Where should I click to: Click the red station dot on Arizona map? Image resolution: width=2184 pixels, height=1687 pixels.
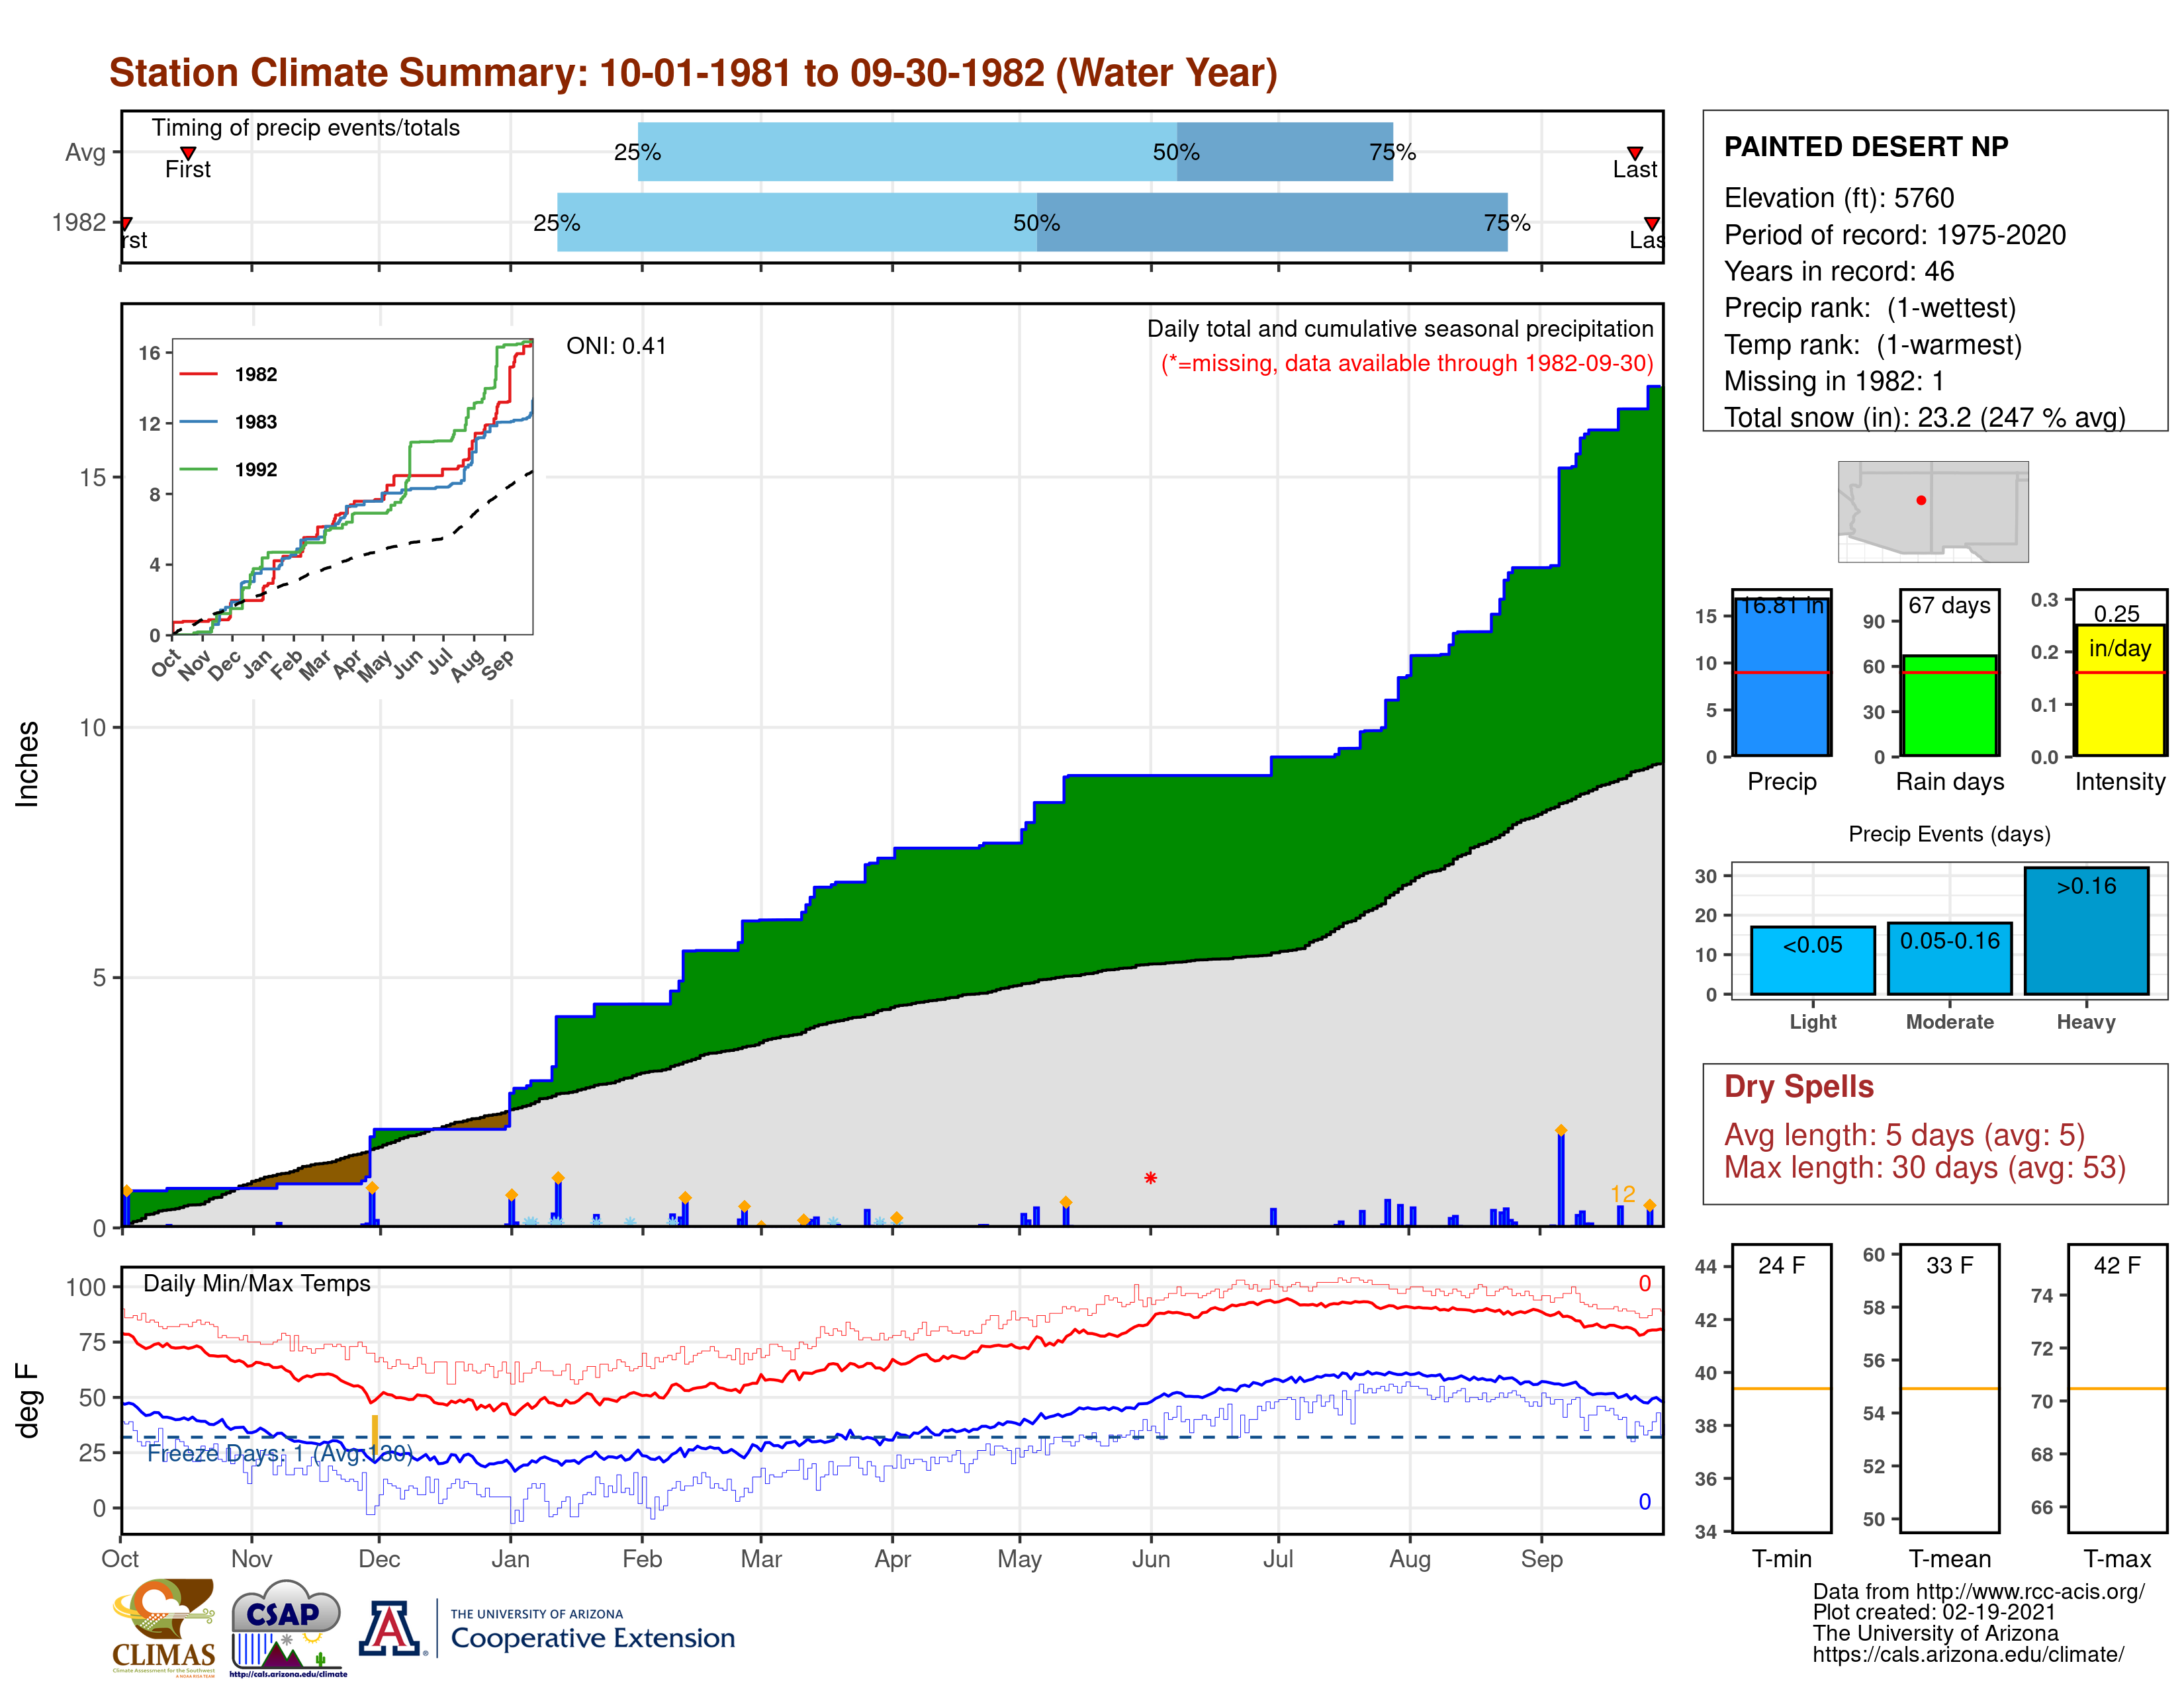click(1921, 499)
